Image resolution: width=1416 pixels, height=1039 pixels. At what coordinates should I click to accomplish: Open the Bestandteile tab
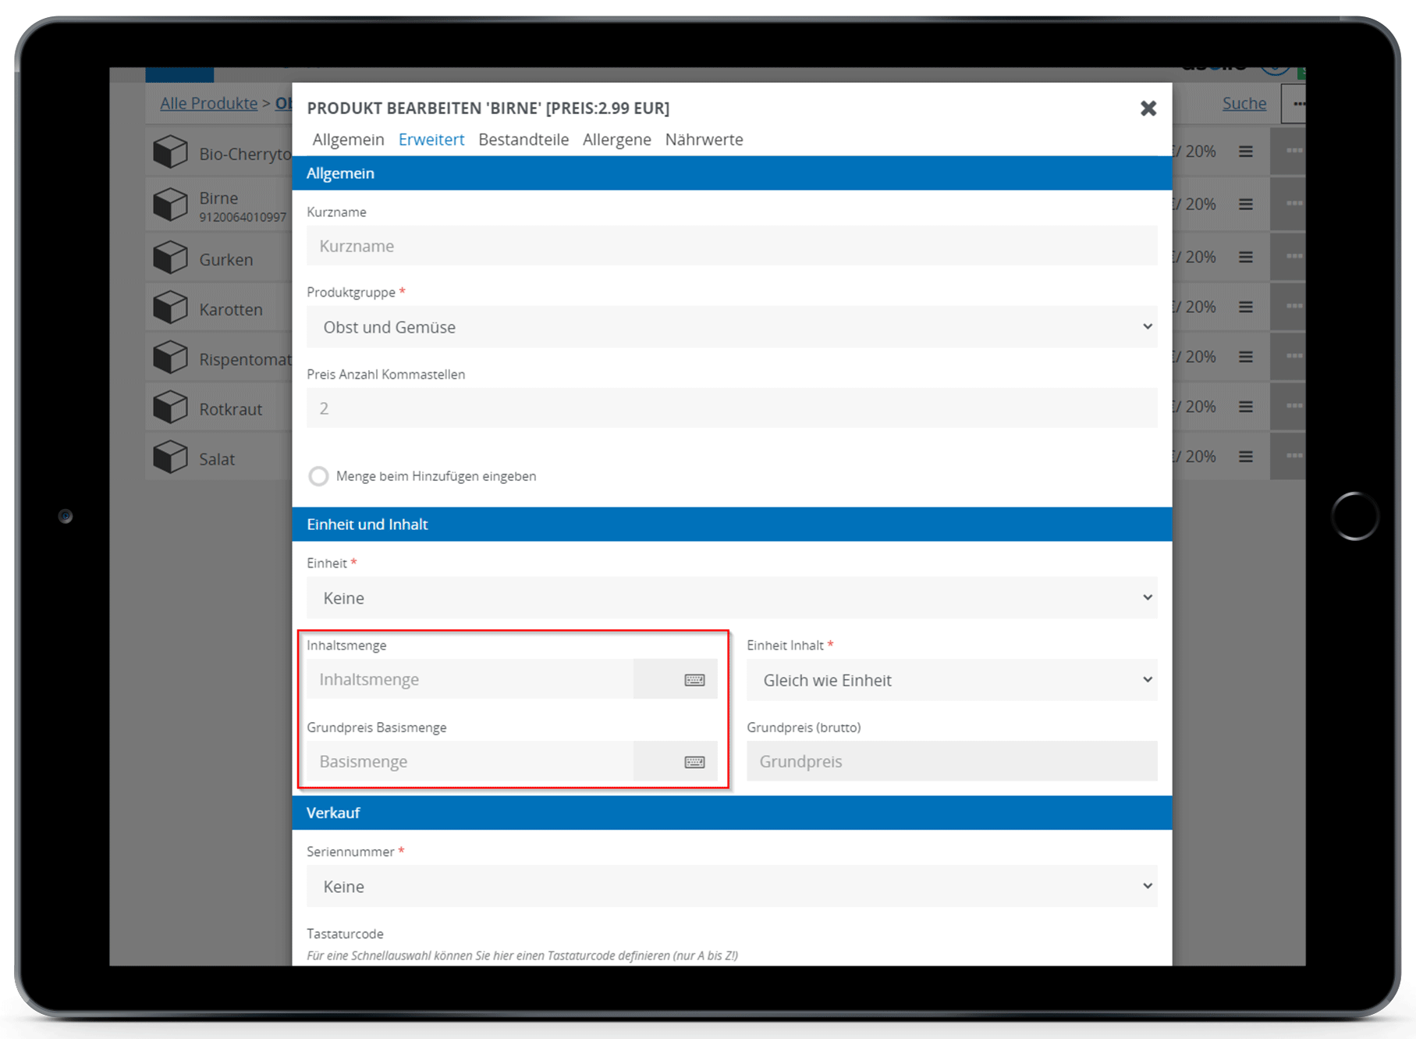pos(523,140)
